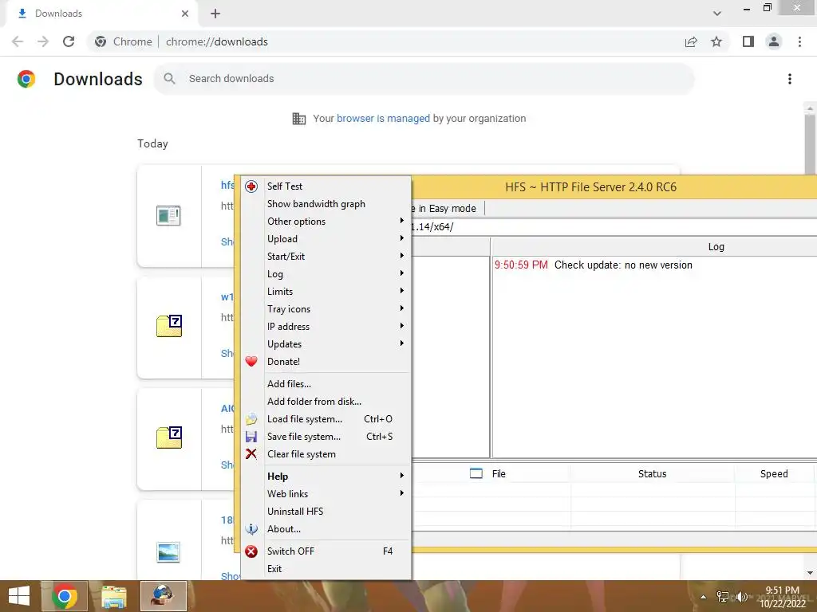Click the red Switch OFF icon
This screenshot has height=612, width=817.
point(251,551)
